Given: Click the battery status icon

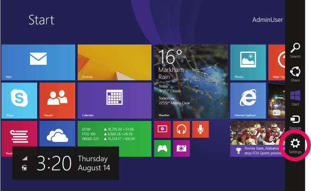Looking at the screenshot, I should coord(24,168).
